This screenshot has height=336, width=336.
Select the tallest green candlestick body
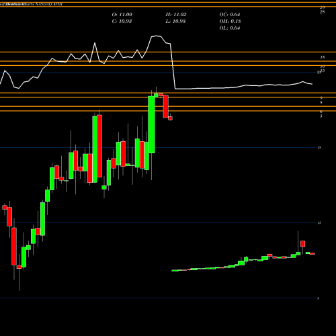tap(95, 149)
